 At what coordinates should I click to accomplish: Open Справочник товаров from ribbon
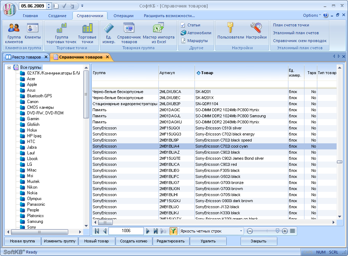point(129,33)
